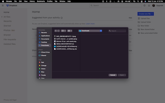Open Dropbox notifications bell
This screenshot has height=103, width=165.
pos(149,5)
